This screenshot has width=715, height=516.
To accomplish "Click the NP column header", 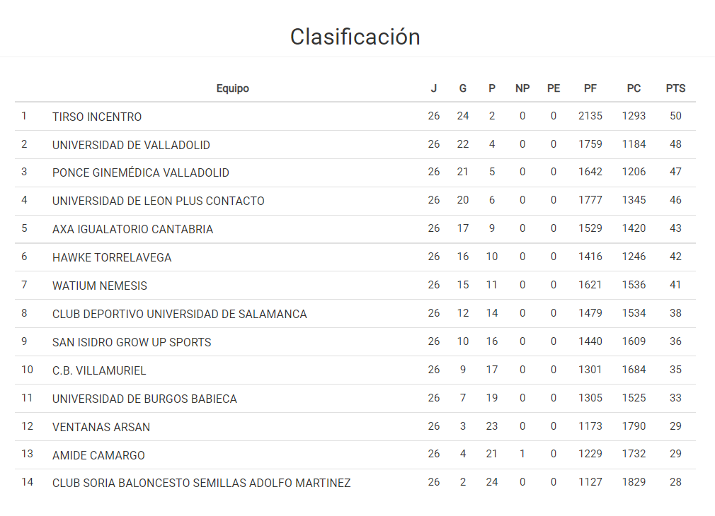I will pos(522,88).
